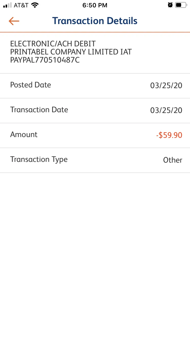Viewport: 190px width, 338px height.
Task: Tap the battery indicator icon
Action: point(181,5)
